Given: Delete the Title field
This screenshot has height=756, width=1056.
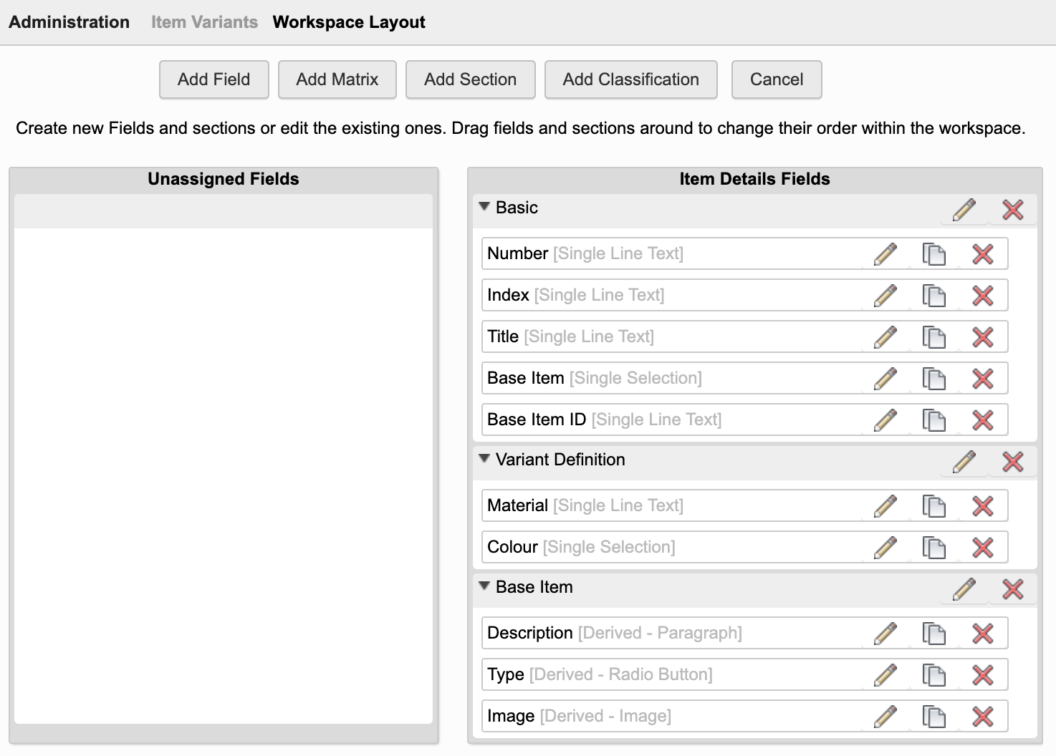Looking at the screenshot, I should coord(982,337).
